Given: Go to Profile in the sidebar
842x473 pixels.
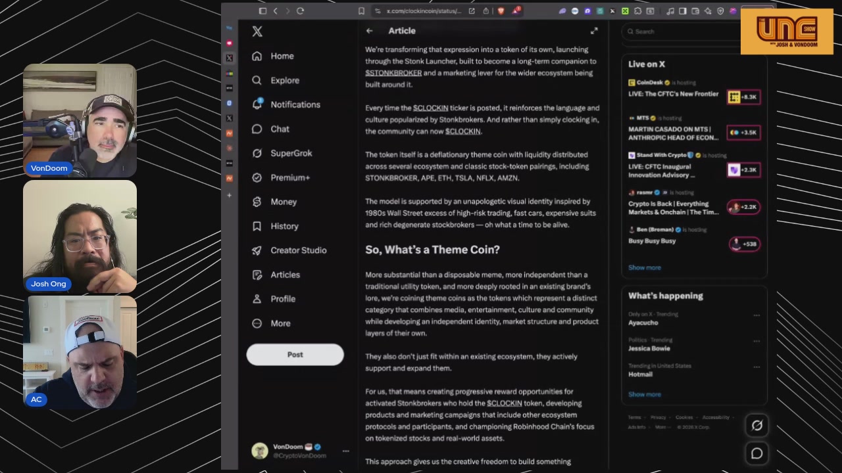Looking at the screenshot, I should tap(274, 299).
